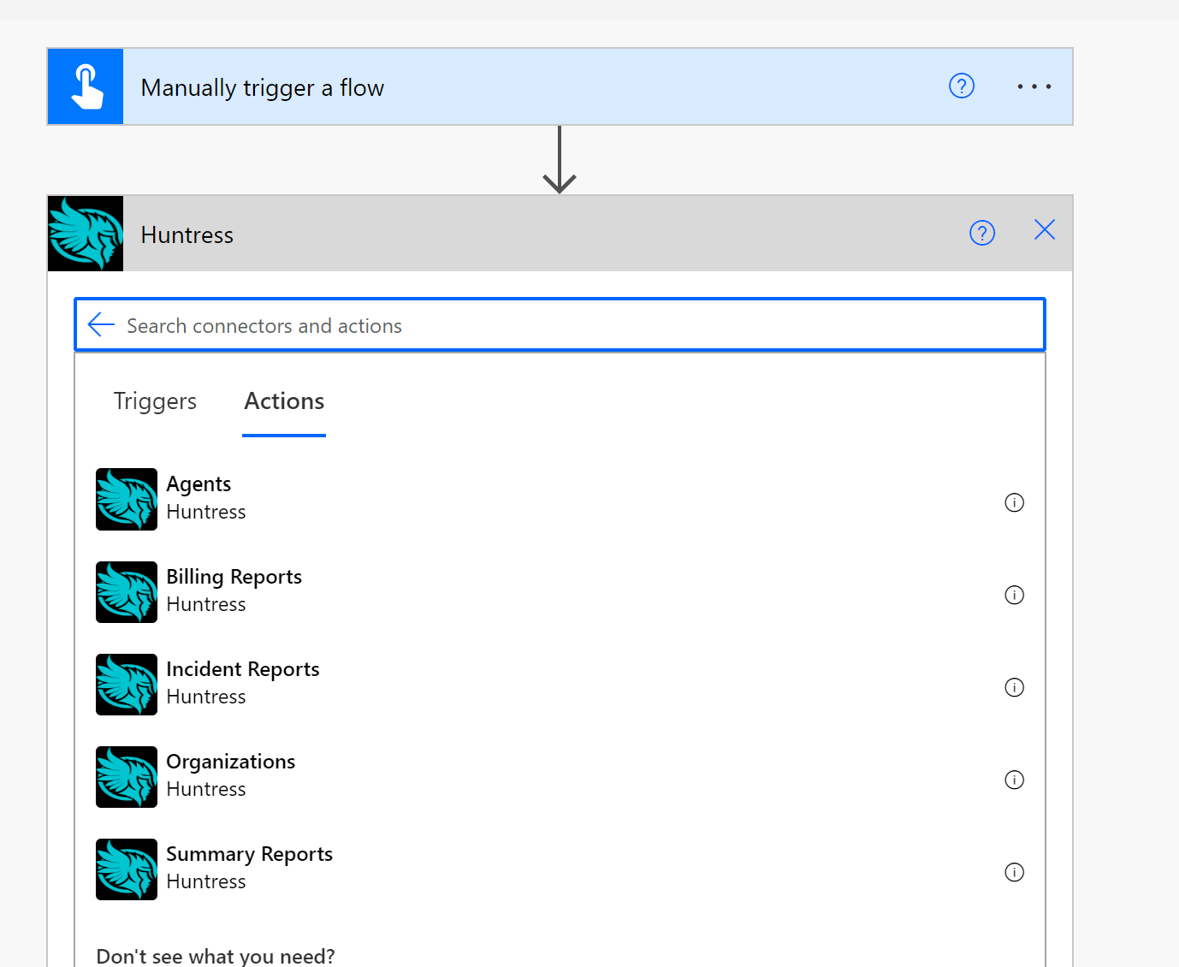The height and width of the screenshot is (967, 1179).
Task: Open the trigger's three-dot options menu
Action: [1034, 86]
